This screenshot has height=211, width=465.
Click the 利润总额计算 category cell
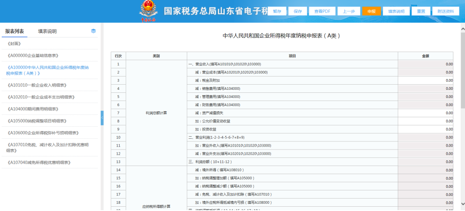(x=157, y=113)
